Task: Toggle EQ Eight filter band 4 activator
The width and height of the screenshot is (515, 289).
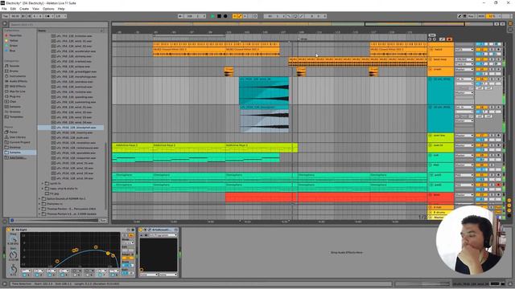Action: pyautogui.click(x=63, y=275)
